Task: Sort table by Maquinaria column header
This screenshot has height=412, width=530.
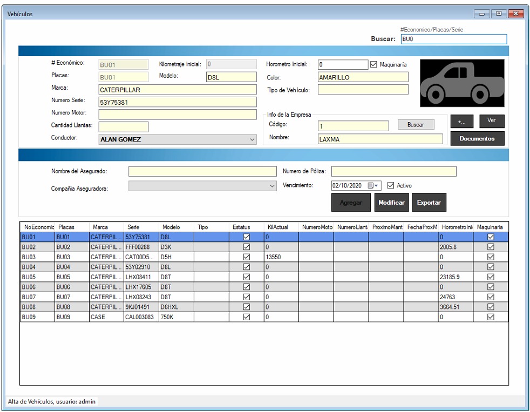Action: [x=491, y=227]
